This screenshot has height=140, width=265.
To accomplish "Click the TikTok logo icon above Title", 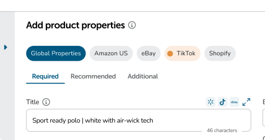I will pyautogui.click(x=222, y=102).
